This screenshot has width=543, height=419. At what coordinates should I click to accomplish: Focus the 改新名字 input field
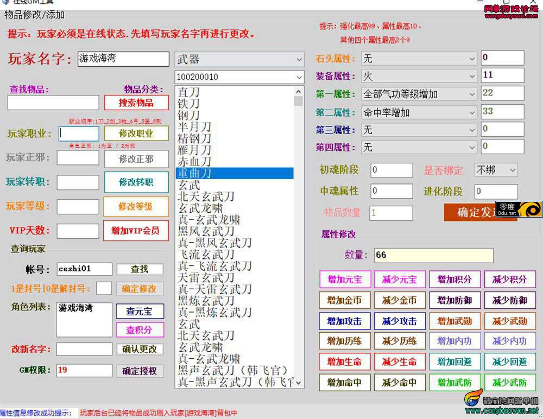85,349
